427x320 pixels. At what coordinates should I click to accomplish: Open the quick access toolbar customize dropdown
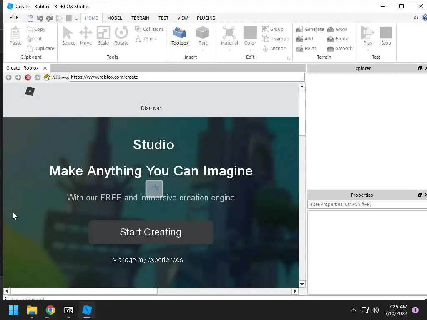[77, 18]
